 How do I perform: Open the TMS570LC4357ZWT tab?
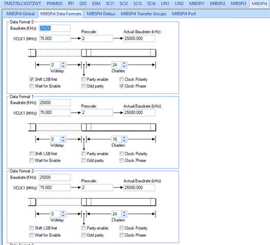click(x=22, y=4)
